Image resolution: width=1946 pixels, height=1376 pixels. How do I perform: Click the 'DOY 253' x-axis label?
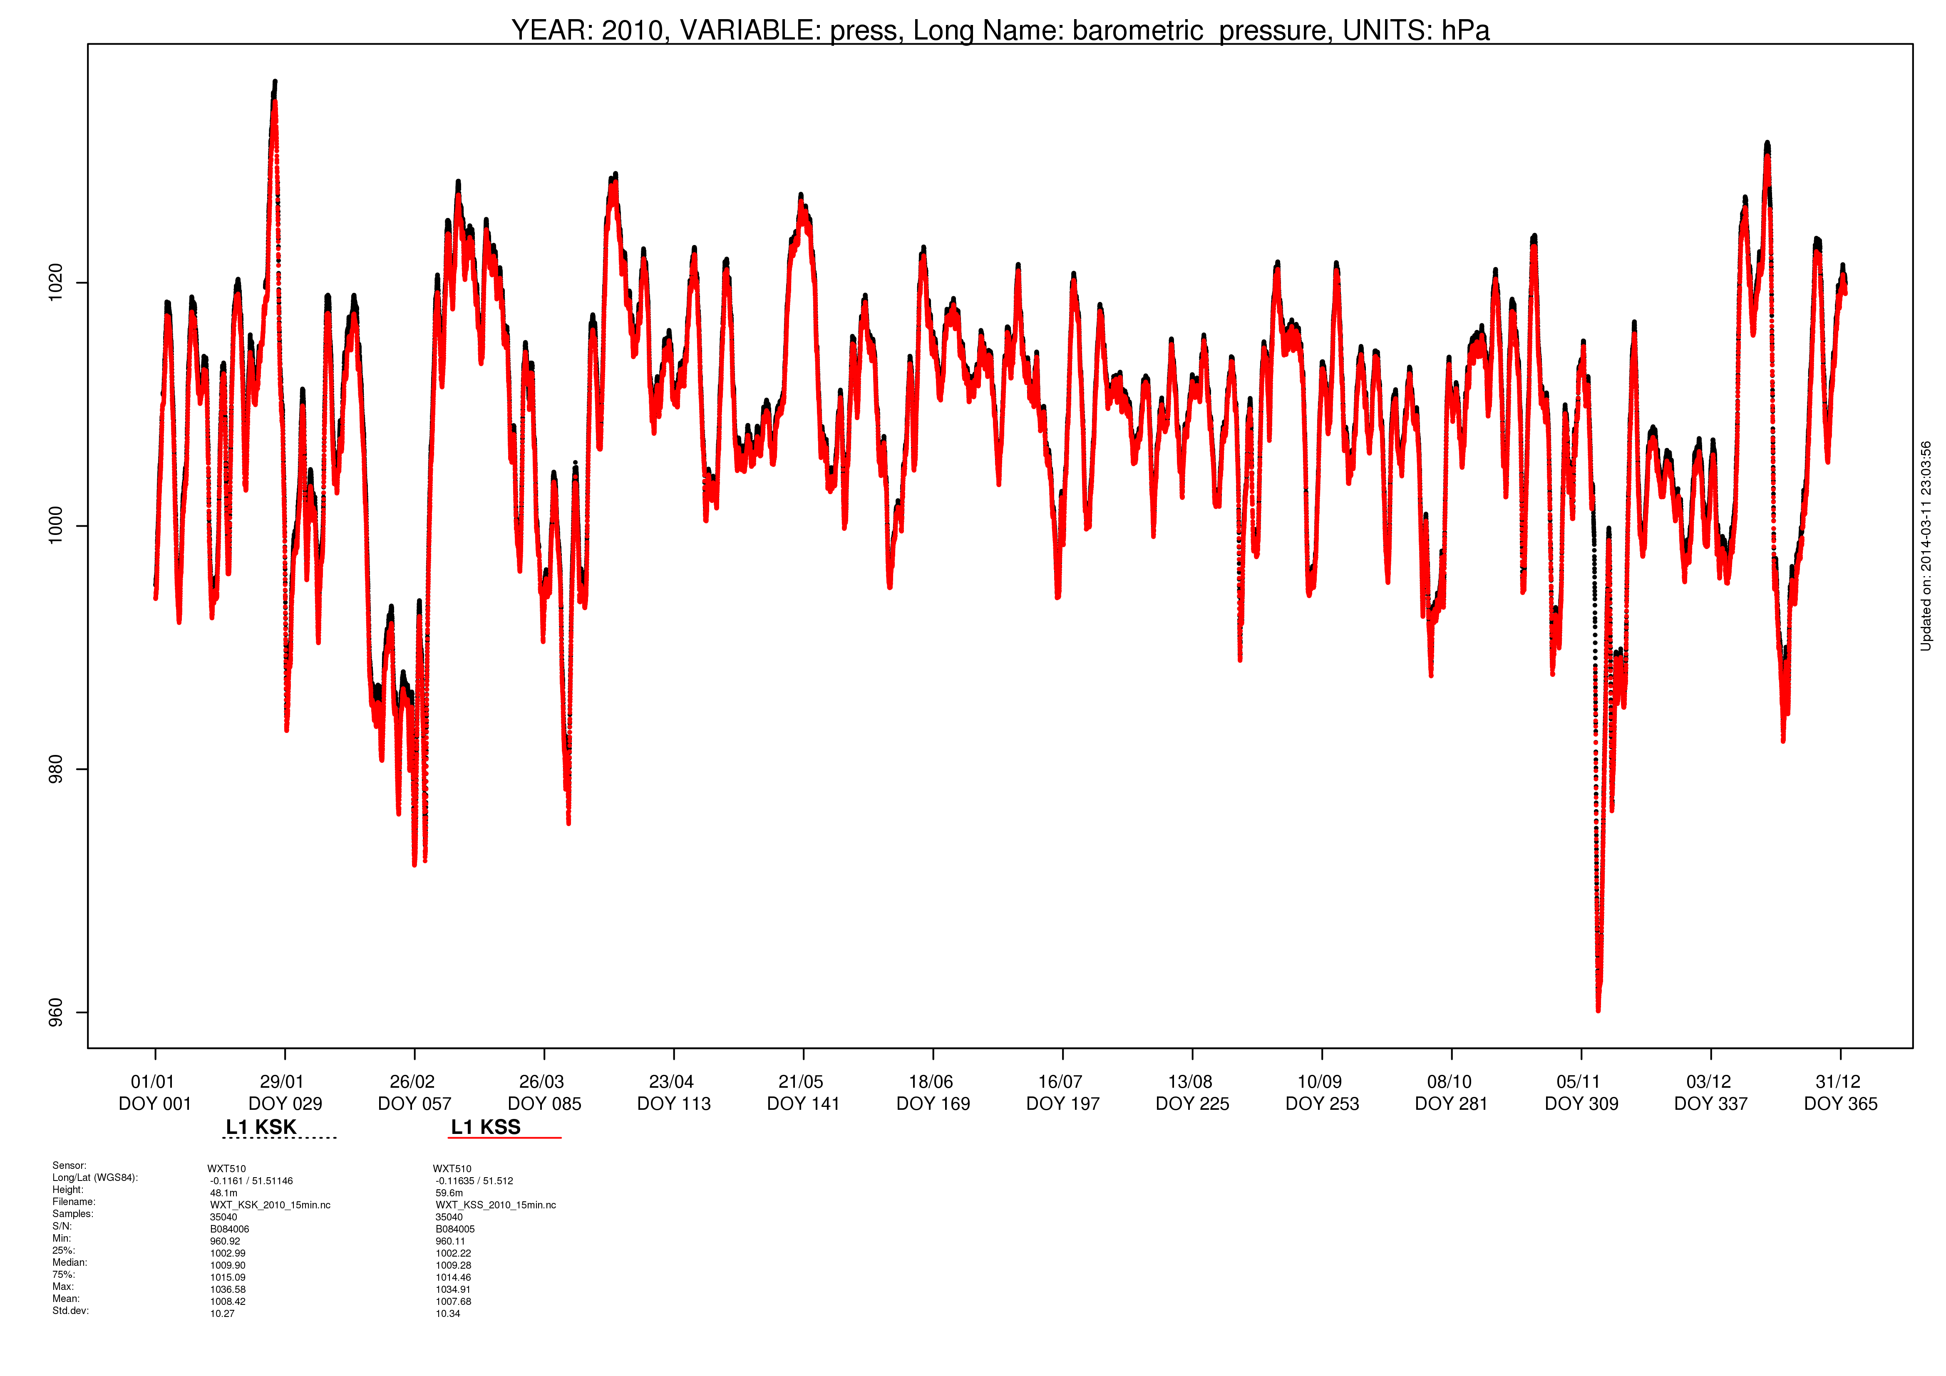1322,1104
